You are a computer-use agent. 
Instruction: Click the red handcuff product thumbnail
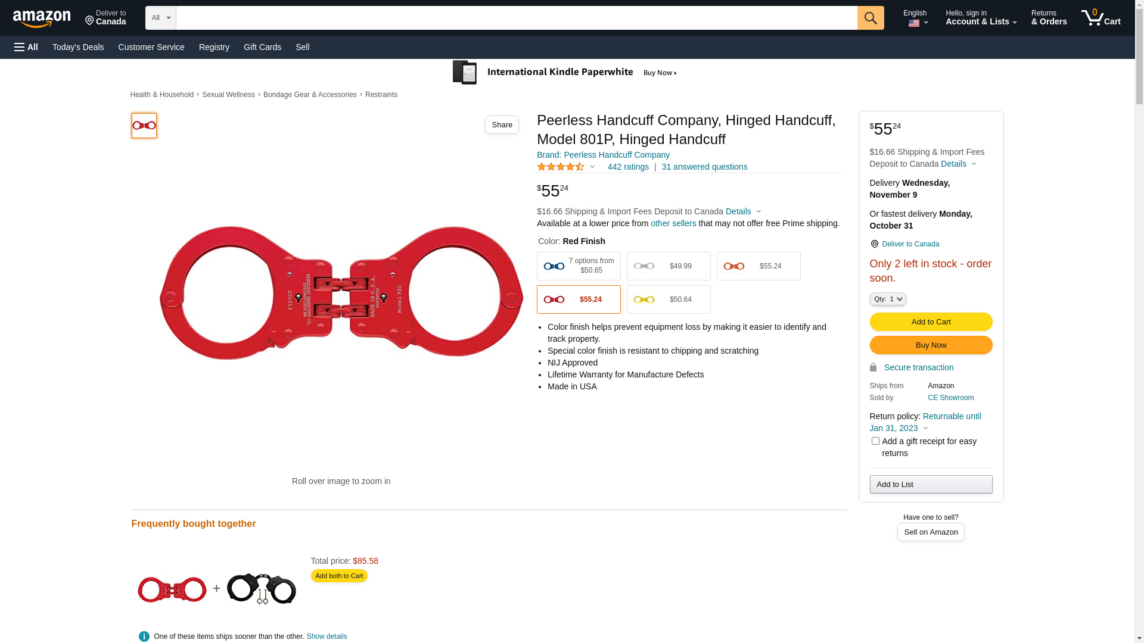144,126
